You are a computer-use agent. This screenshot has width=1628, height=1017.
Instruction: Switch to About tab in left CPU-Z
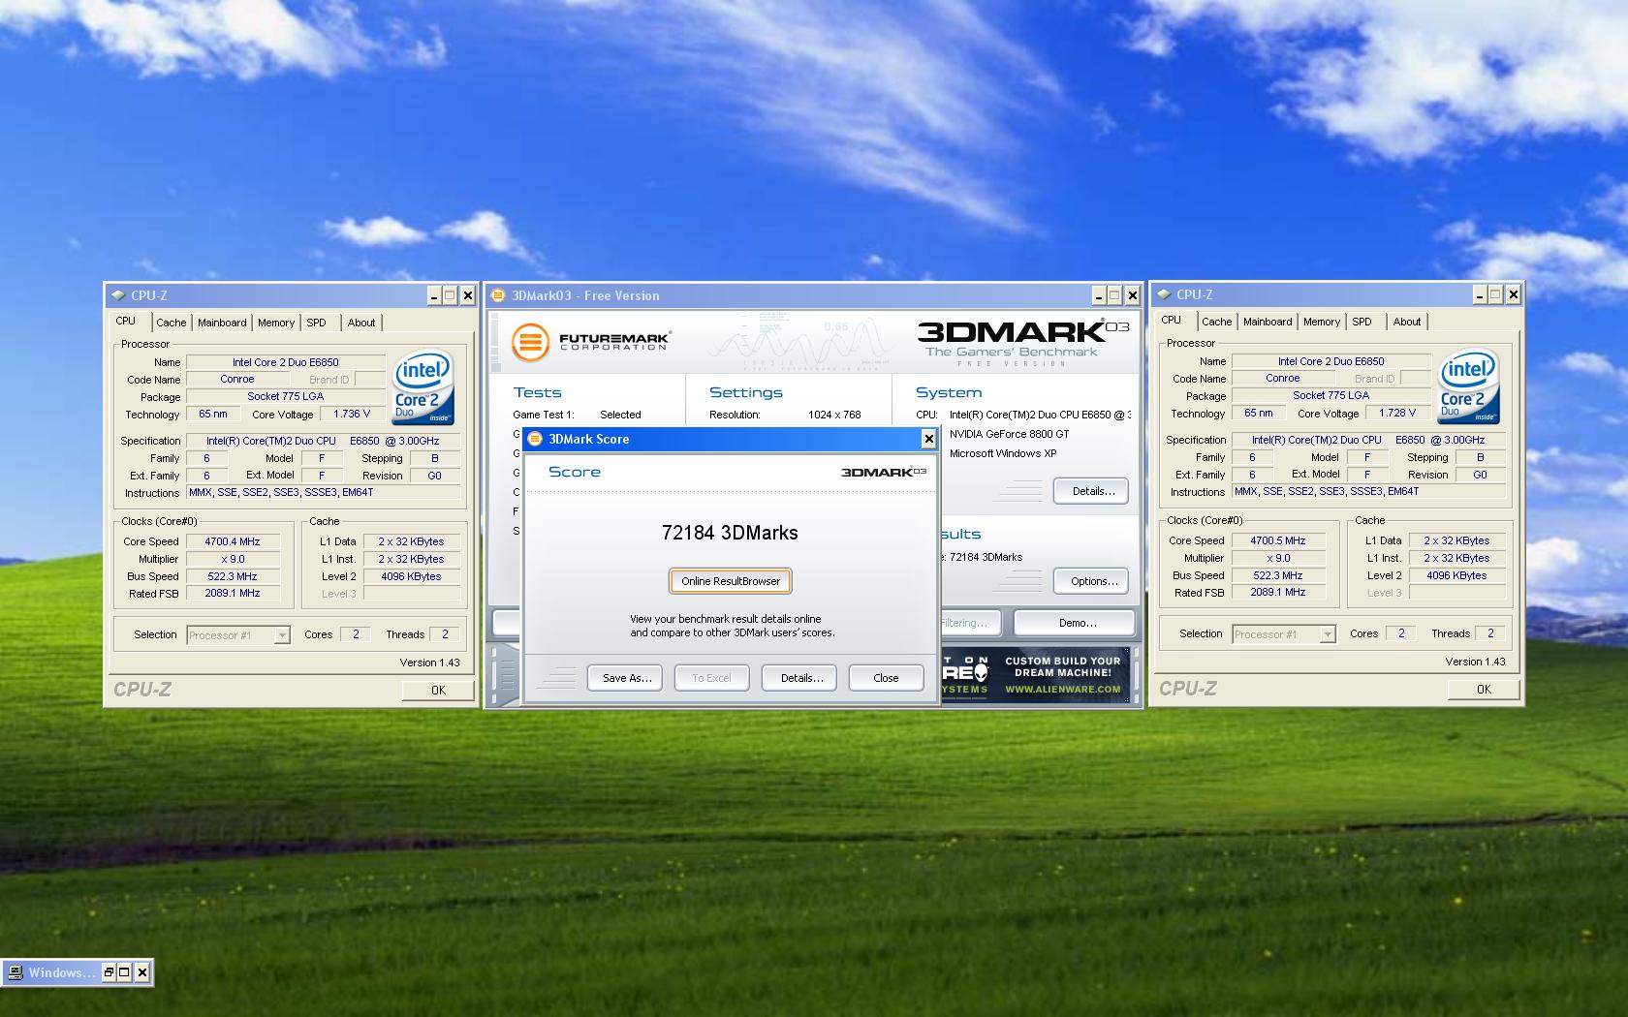pyautogui.click(x=361, y=323)
